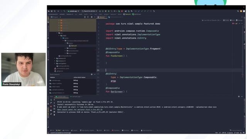Switch to Demo.kt editor tab

point(102,17)
